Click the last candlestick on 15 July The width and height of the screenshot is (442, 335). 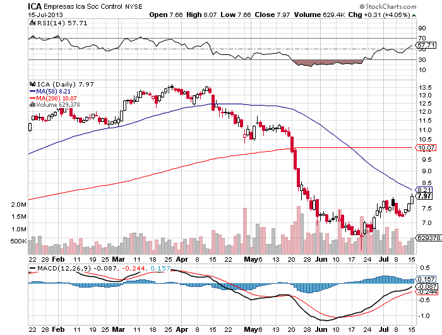412,199
